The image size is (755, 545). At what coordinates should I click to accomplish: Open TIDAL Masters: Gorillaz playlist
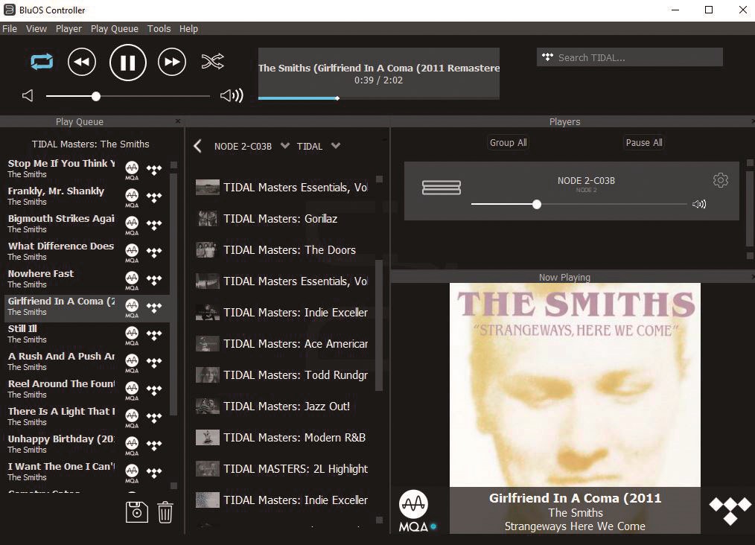(280, 219)
